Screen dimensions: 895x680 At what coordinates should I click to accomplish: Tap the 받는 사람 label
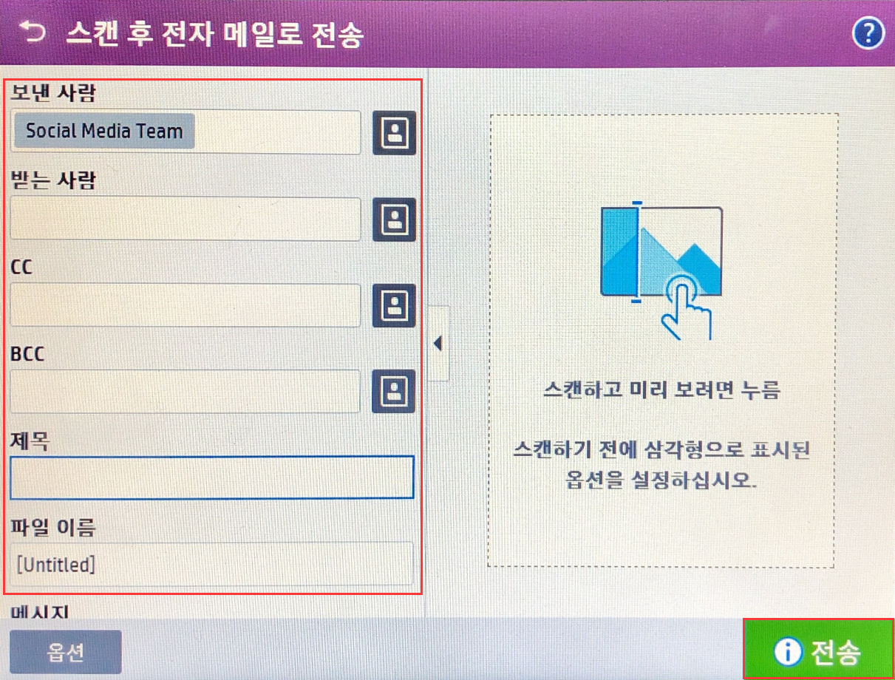53,180
